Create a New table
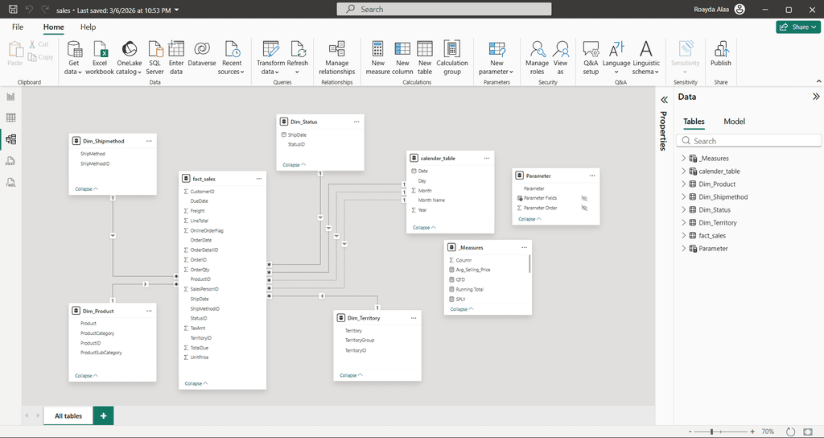The image size is (824, 438). point(425,58)
